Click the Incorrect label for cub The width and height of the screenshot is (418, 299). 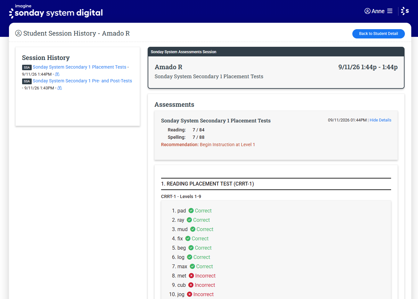point(205,285)
